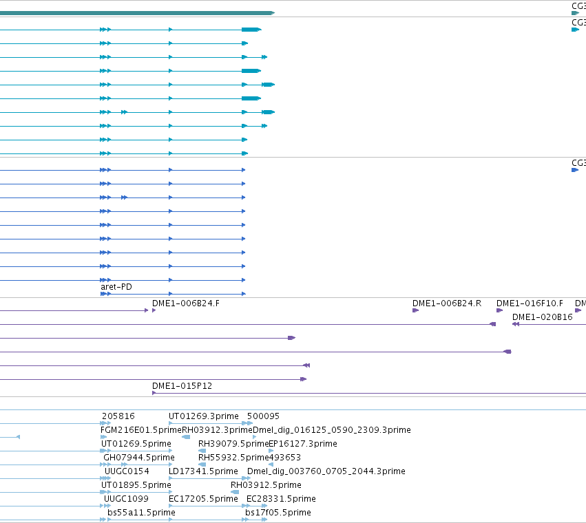Click the GH07944.5prime label
Viewport: 586px width, 523px height.
click(139, 458)
